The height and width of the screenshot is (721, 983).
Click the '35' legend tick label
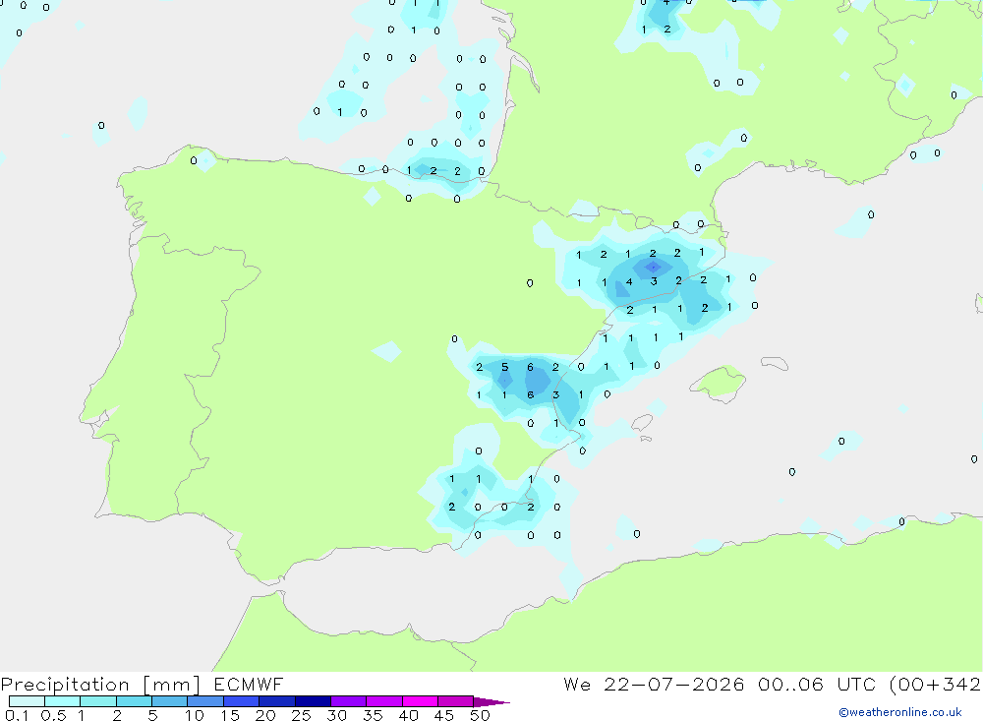pyautogui.click(x=373, y=715)
